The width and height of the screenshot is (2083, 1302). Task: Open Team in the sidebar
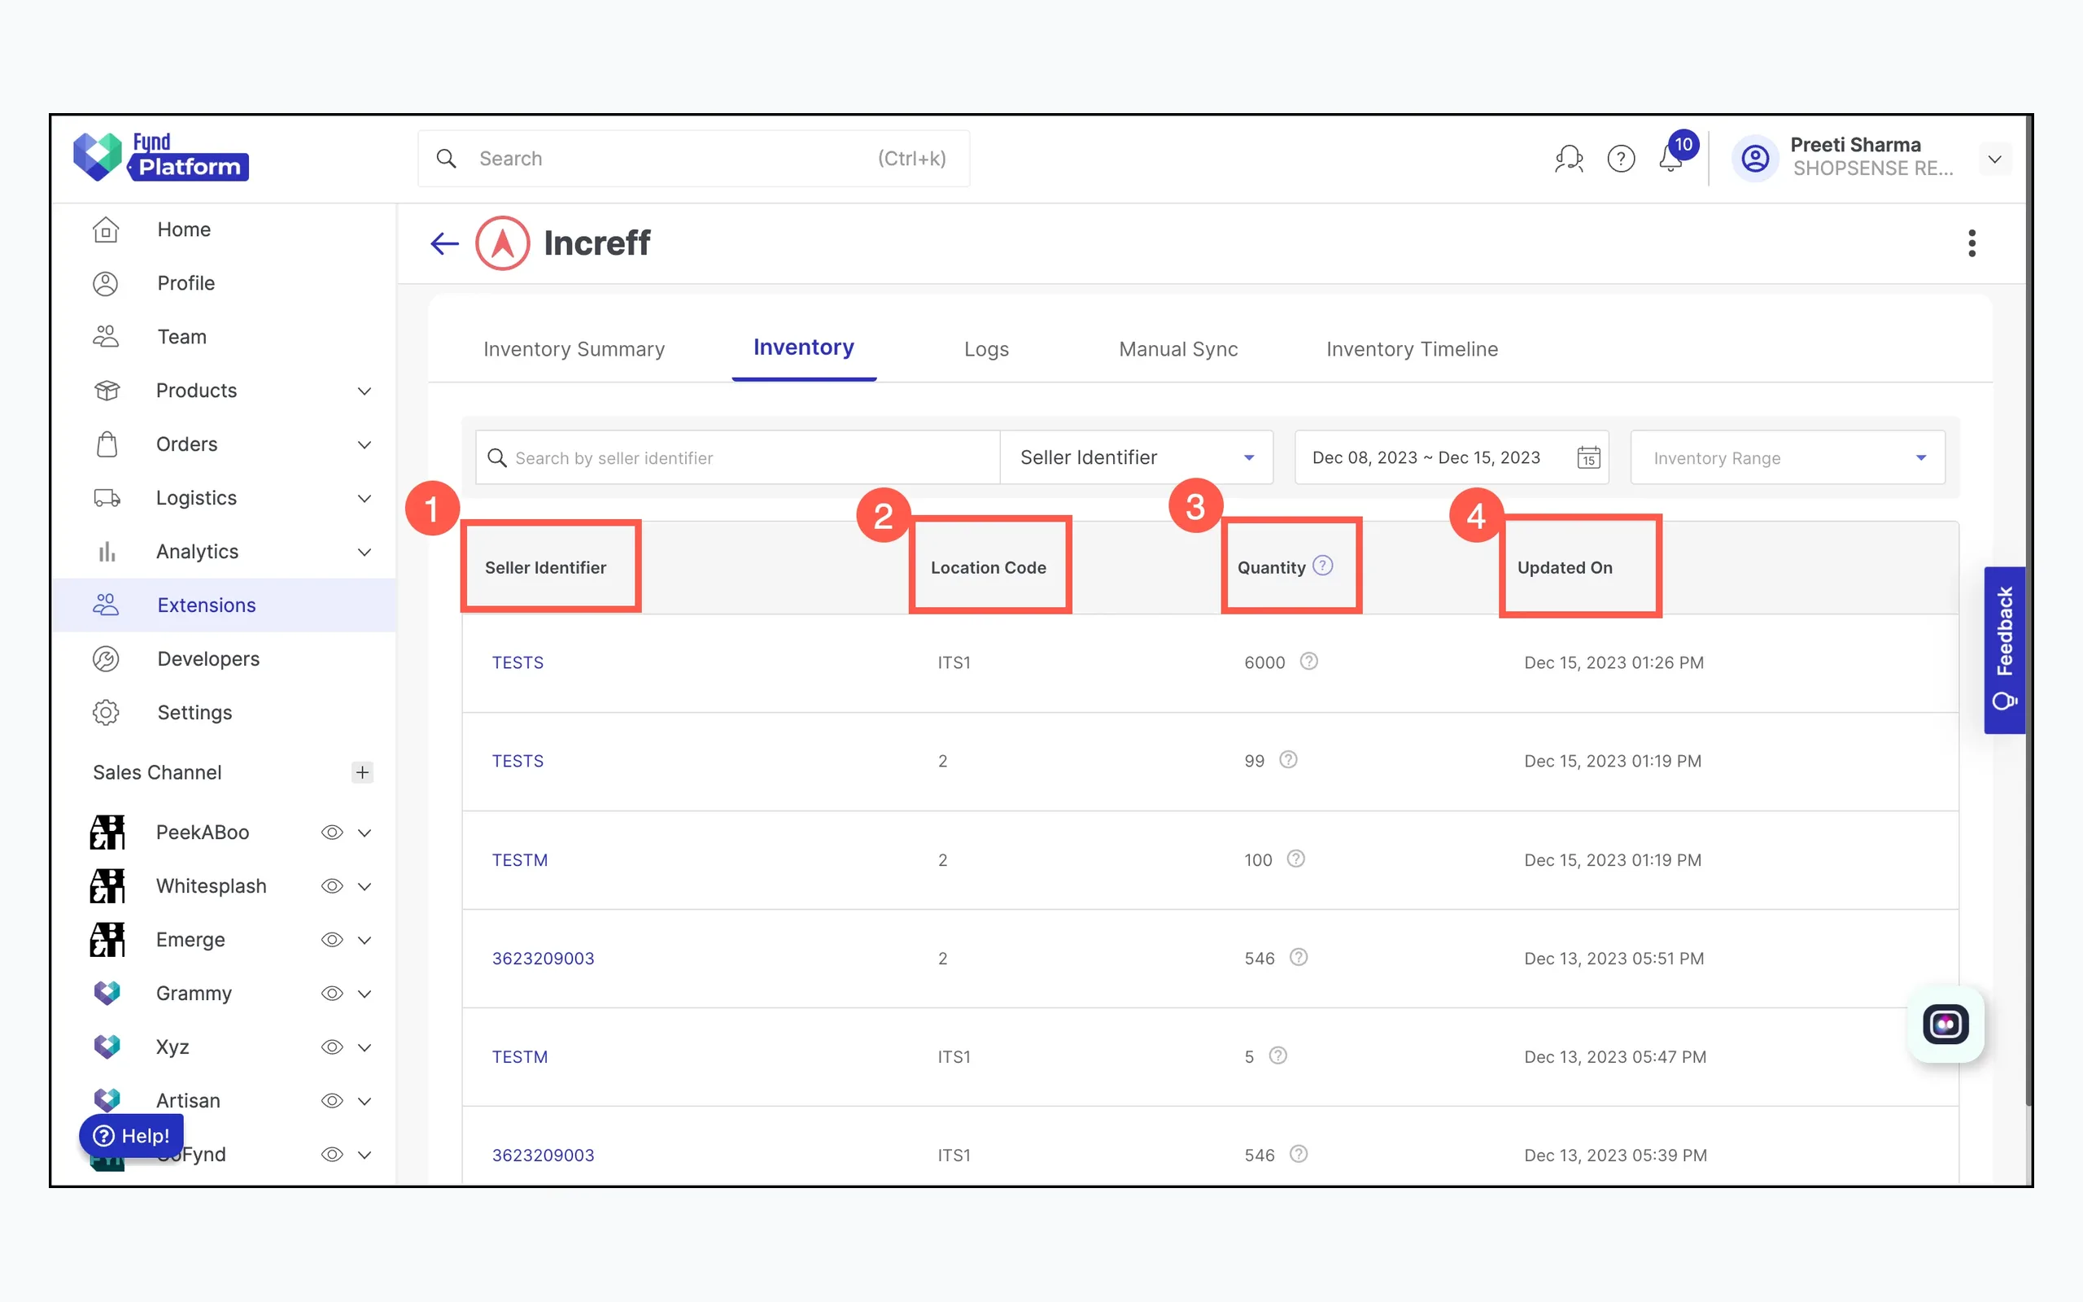pos(224,337)
